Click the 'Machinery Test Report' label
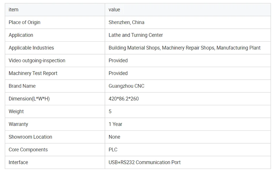This screenshot has height=172, width=276. 33,73
